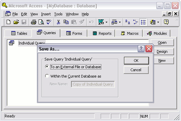
Task: Click the New Object toolbar icon
Action: click(153, 22)
